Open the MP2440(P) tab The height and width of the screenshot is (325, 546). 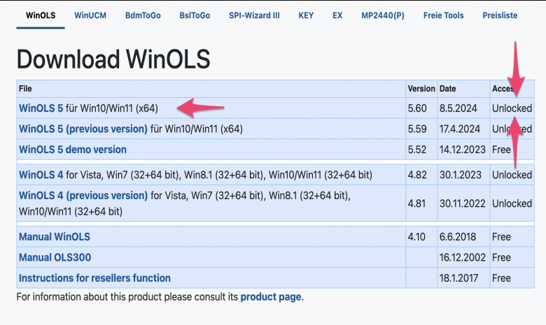(x=383, y=15)
